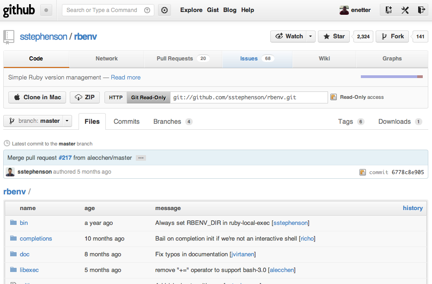Click the repository book icon
This screenshot has width=432, height=284.
coord(8,37)
